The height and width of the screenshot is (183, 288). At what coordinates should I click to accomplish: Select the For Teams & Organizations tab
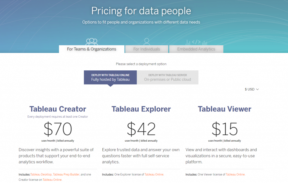pyautogui.click(x=92, y=49)
